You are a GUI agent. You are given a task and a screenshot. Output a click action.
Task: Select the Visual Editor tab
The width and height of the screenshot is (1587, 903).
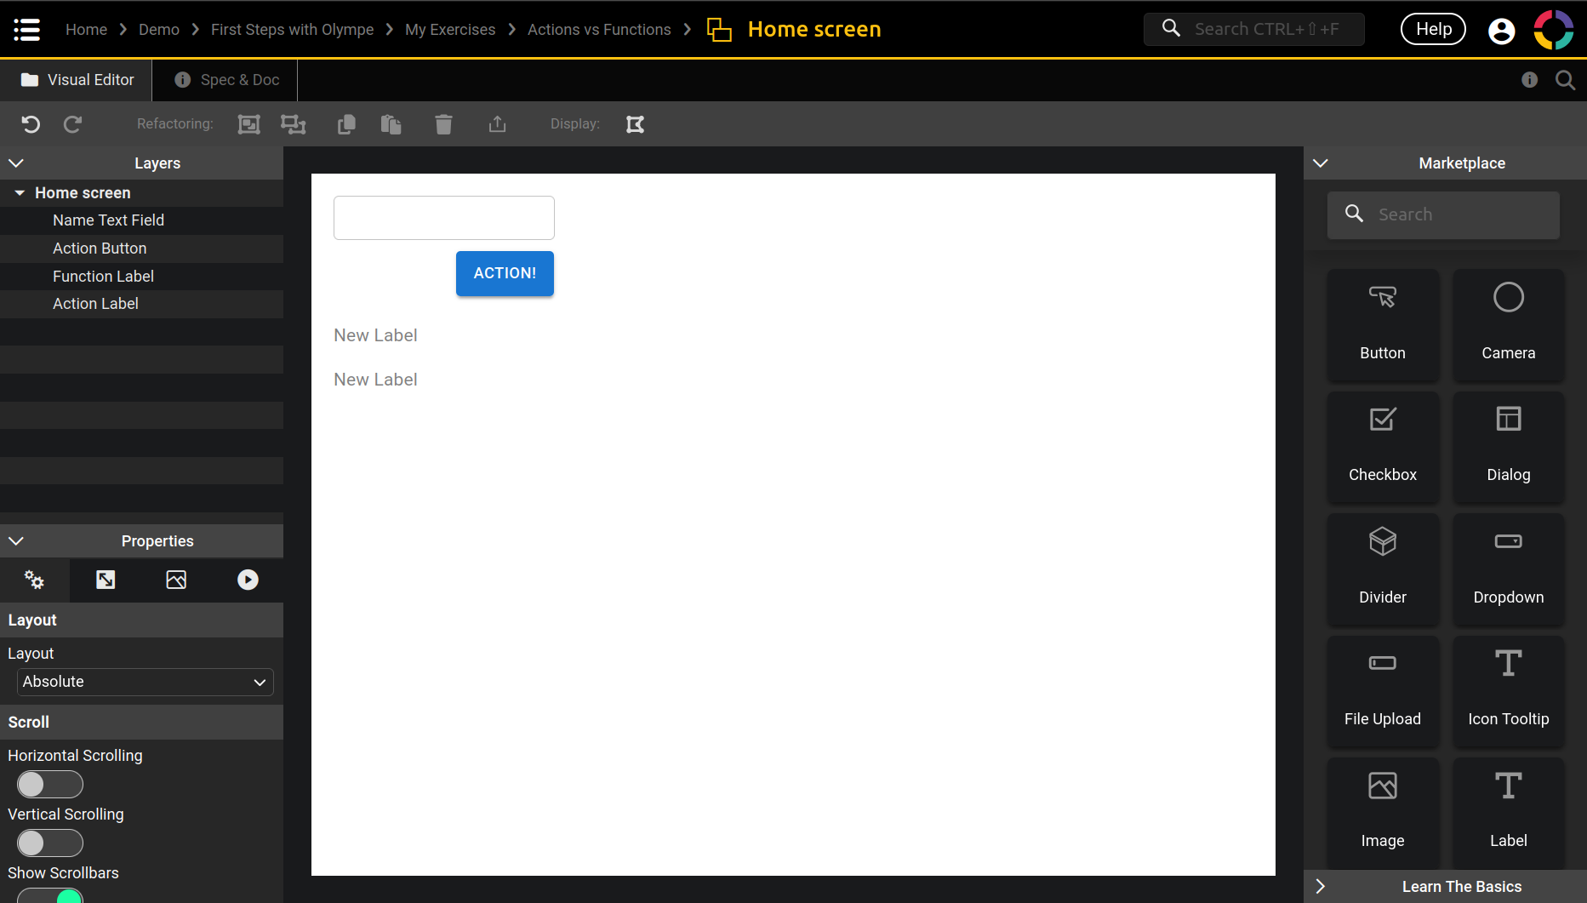tap(77, 80)
